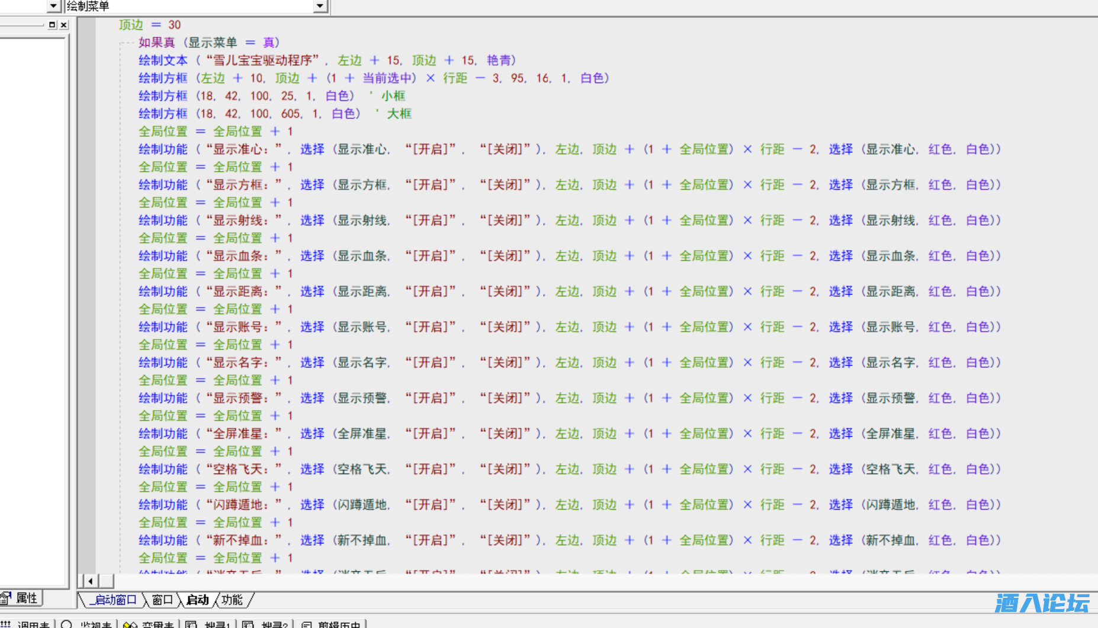Click the house icon on 属性 tab
The height and width of the screenshot is (628, 1098).
(7, 598)
